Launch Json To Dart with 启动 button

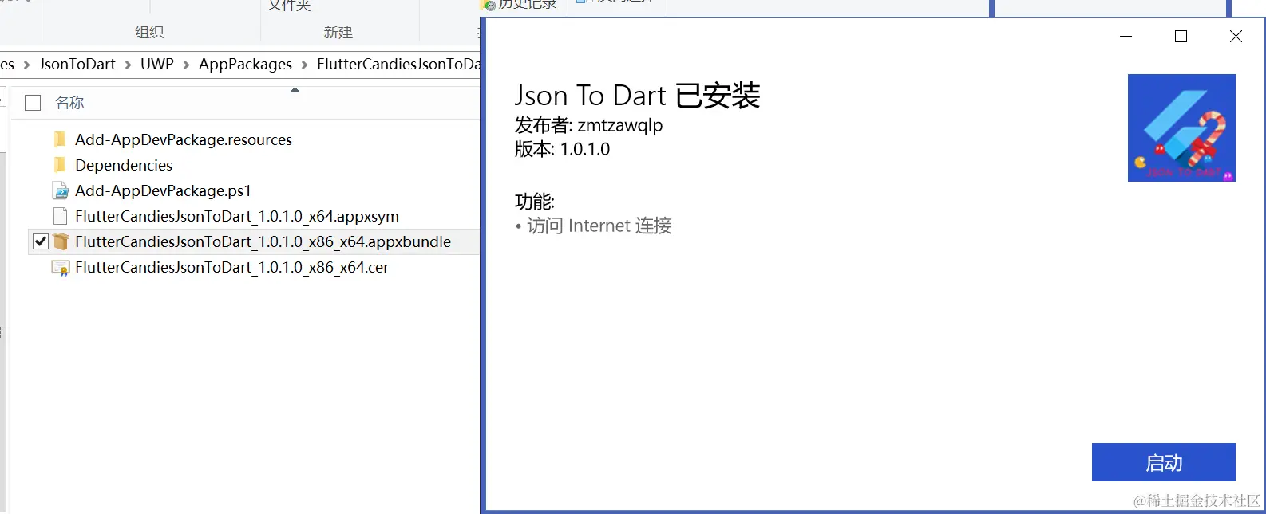coord(1163,462)
